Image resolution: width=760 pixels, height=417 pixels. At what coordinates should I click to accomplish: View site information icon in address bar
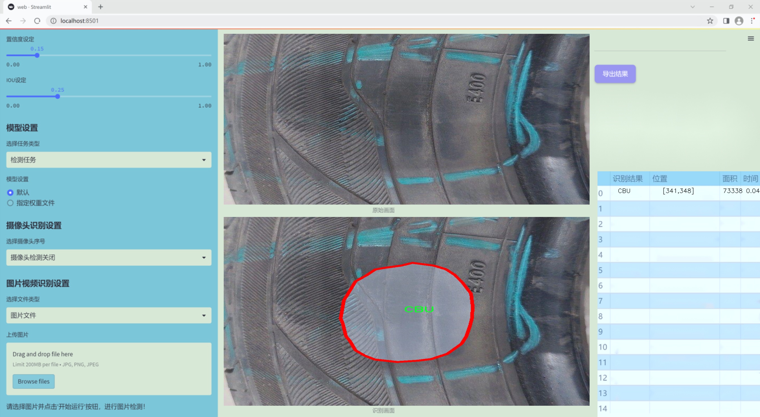53,21
